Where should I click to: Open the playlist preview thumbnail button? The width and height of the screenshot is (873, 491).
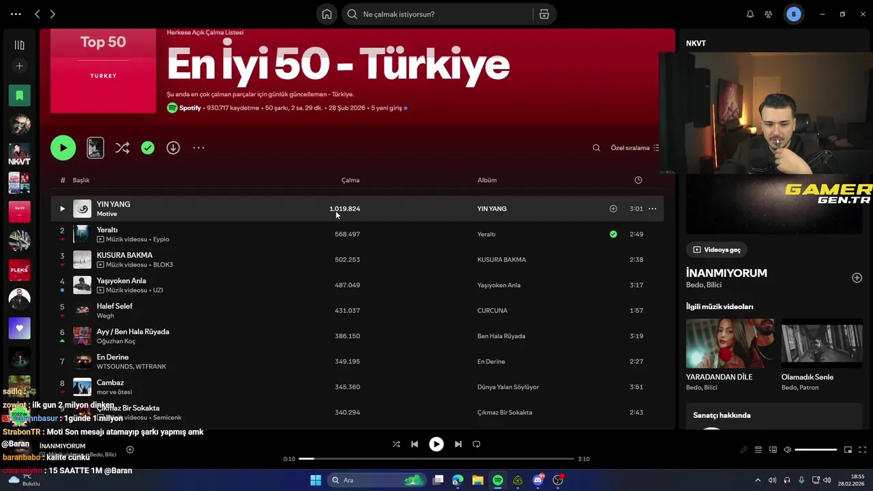point(95,147)
